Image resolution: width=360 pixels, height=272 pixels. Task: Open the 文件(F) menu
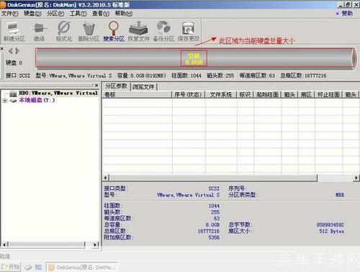pyautogui.click(x=10, y=14)
